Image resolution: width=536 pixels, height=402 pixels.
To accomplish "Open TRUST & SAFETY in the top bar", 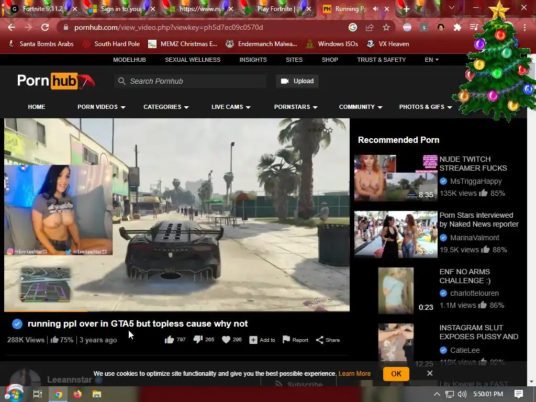I will [382, 60].
